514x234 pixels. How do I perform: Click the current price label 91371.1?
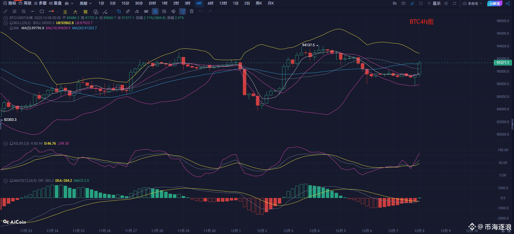tap(503, 63)
